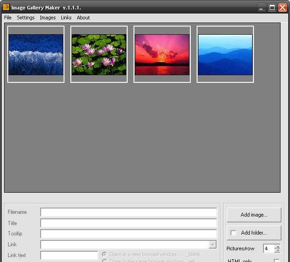290x262 pixels.
Task: Click the Title input field
Action: click(129, 223)
